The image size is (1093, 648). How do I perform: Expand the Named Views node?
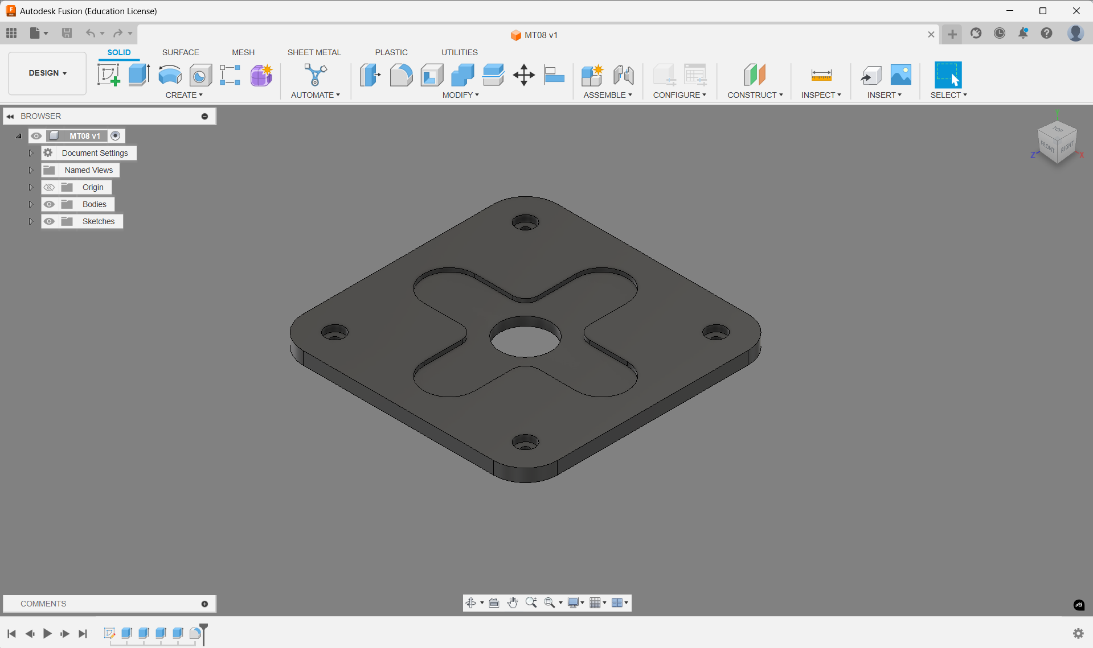(x=31, y=170)
